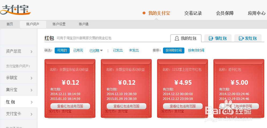Image resolution: width=267 pixels, height=128 pixels.
Task: Open the chevron beside 支付宝卡
Action: [x=32, y=114]
